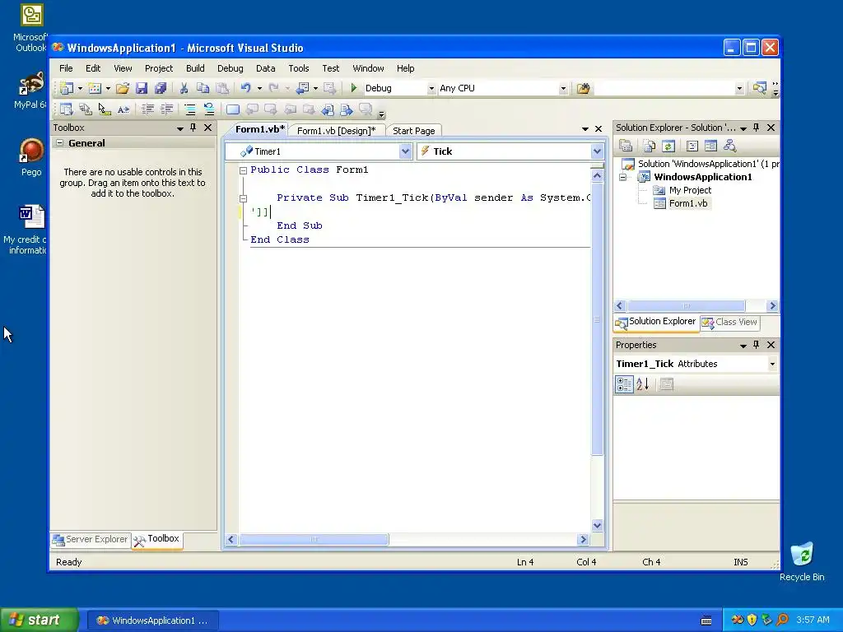
Task: Collapse the Public Class Form1 code region
Action: (243, 170)
